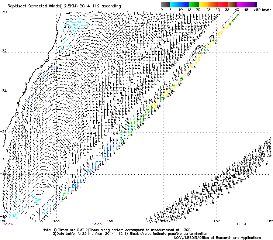Click the '40' legend scale label

[x=237, y=10]
